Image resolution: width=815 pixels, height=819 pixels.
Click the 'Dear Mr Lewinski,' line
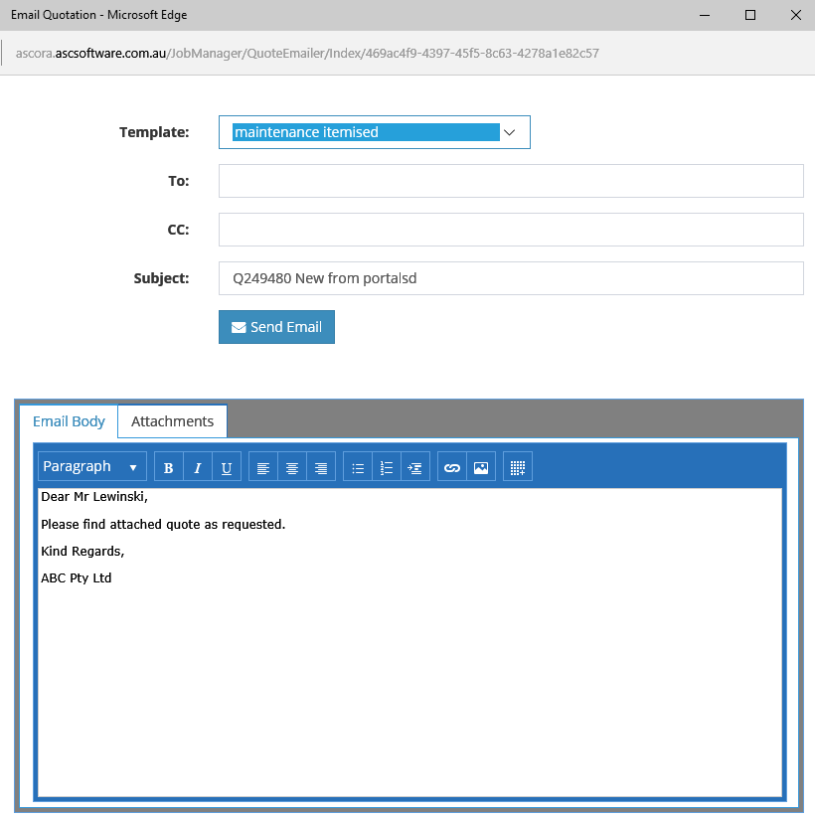point(94,497)
